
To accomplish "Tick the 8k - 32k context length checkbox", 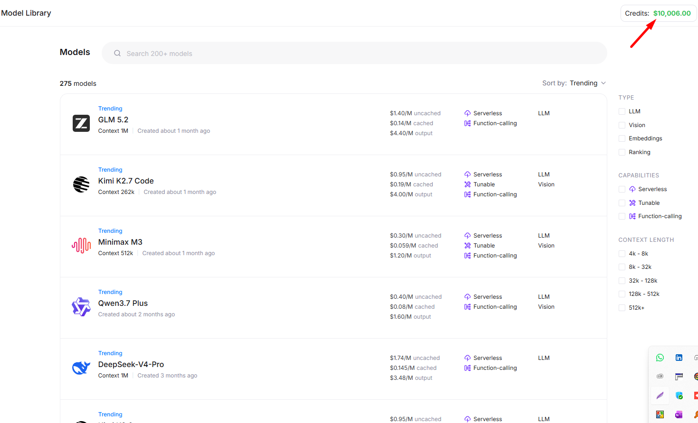I will pos(622,267).
